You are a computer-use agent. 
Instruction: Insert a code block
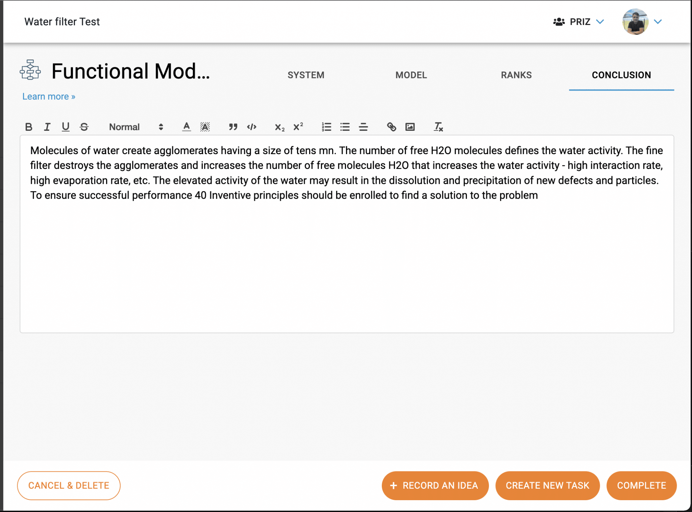coord(251,127)
